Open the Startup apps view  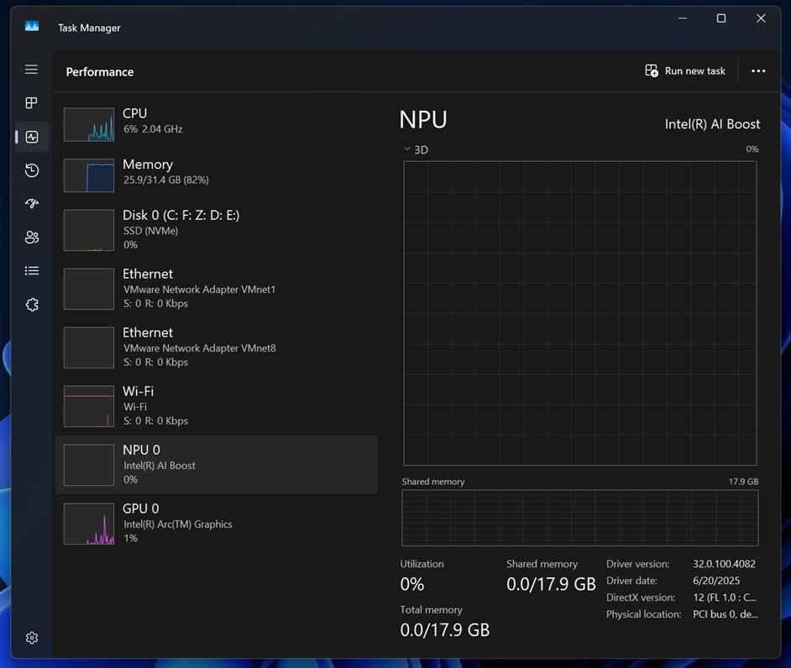[31, 203]
